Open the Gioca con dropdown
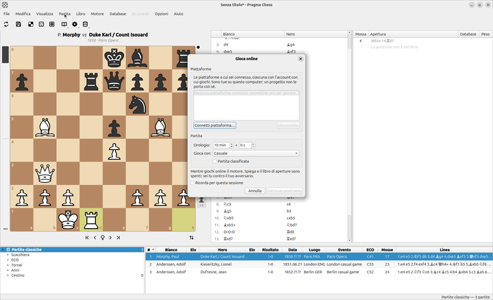This screenshot has height=300, width=493. point(256,153)
